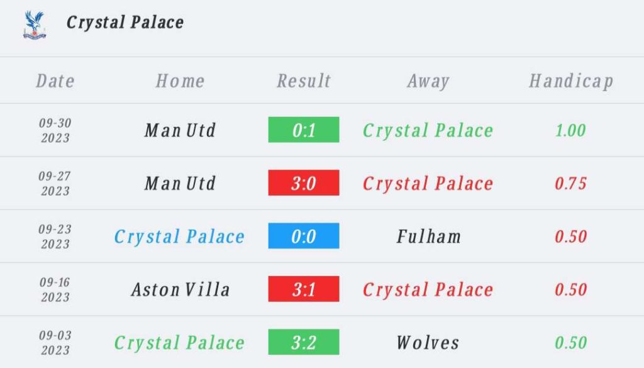The height and width of the screenshot is (368, 644).
Task: Open the Wolves away team link
Action: (428, 343)
